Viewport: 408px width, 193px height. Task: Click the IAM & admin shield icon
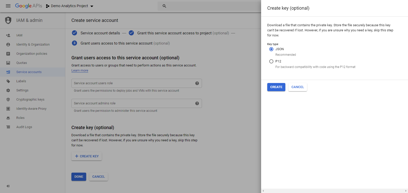pos(8,20)
